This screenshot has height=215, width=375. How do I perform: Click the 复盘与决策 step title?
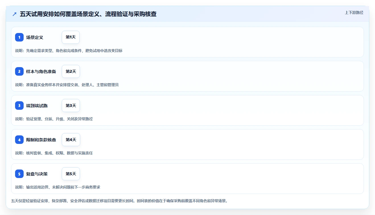point(37,174)
